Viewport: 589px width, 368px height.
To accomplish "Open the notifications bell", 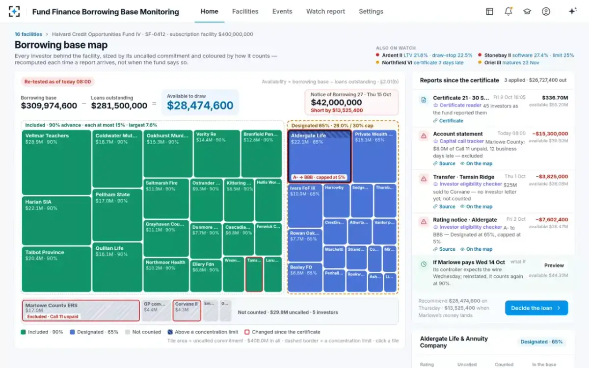I will coord(509,11).
